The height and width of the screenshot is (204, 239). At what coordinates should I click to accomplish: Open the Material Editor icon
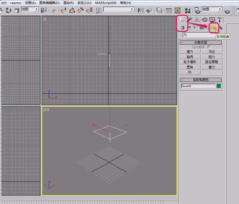pos(188,10)
